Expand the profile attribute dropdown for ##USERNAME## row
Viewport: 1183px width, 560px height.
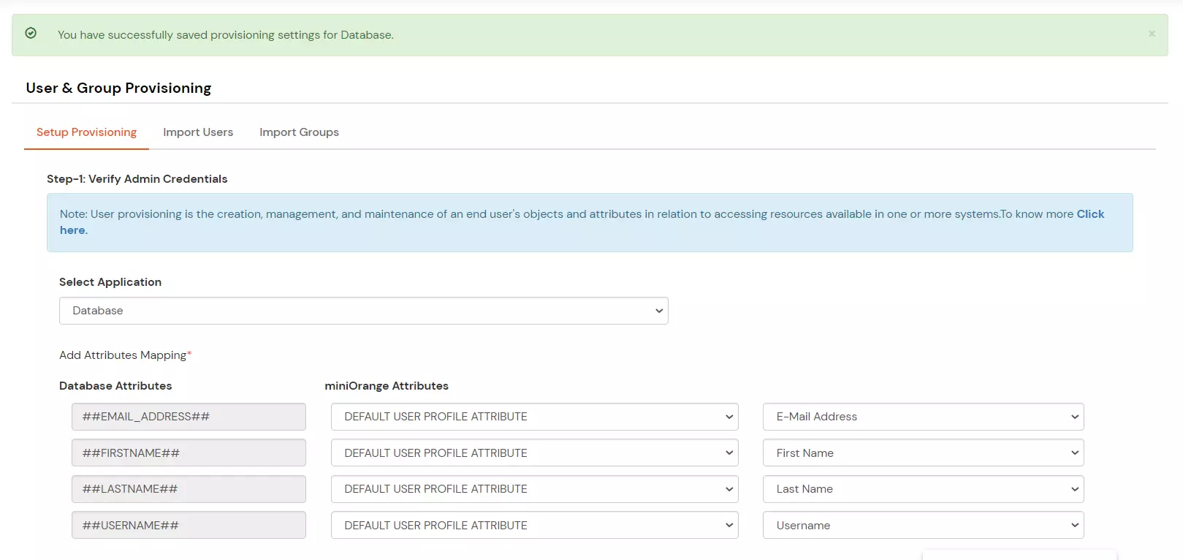click(535, 526)
